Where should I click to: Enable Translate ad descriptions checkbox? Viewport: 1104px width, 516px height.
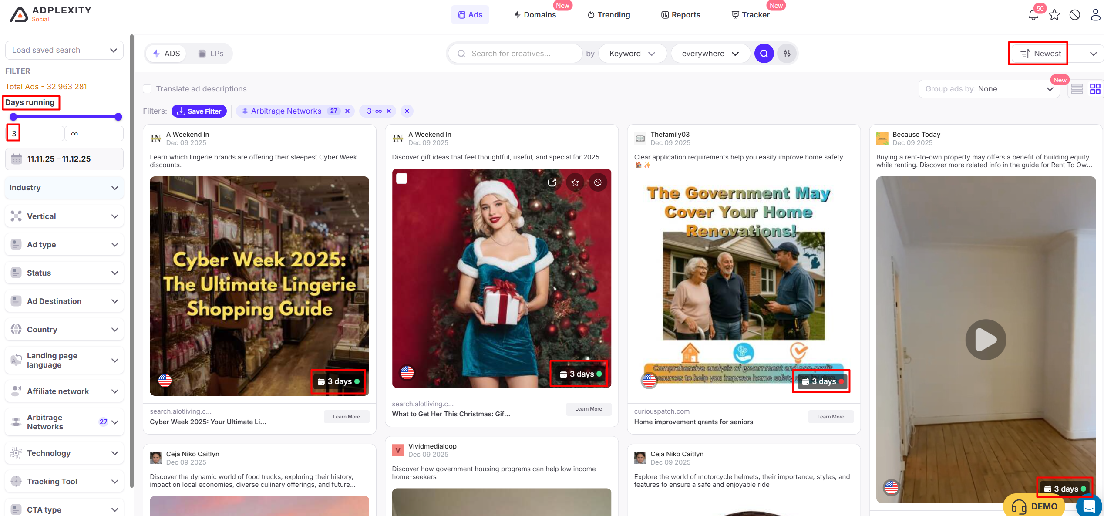pos(148,89)
